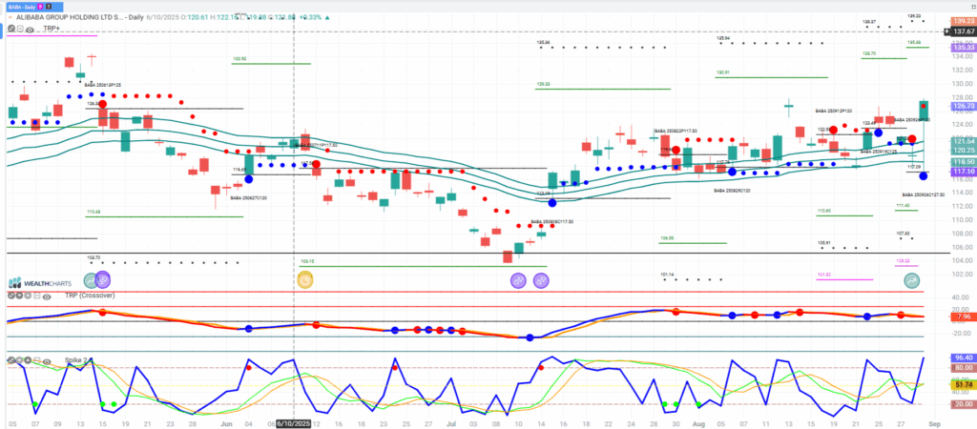Click the 126.73 price axis label
This screenshot has height=429, width=977.
click(963, 107)
